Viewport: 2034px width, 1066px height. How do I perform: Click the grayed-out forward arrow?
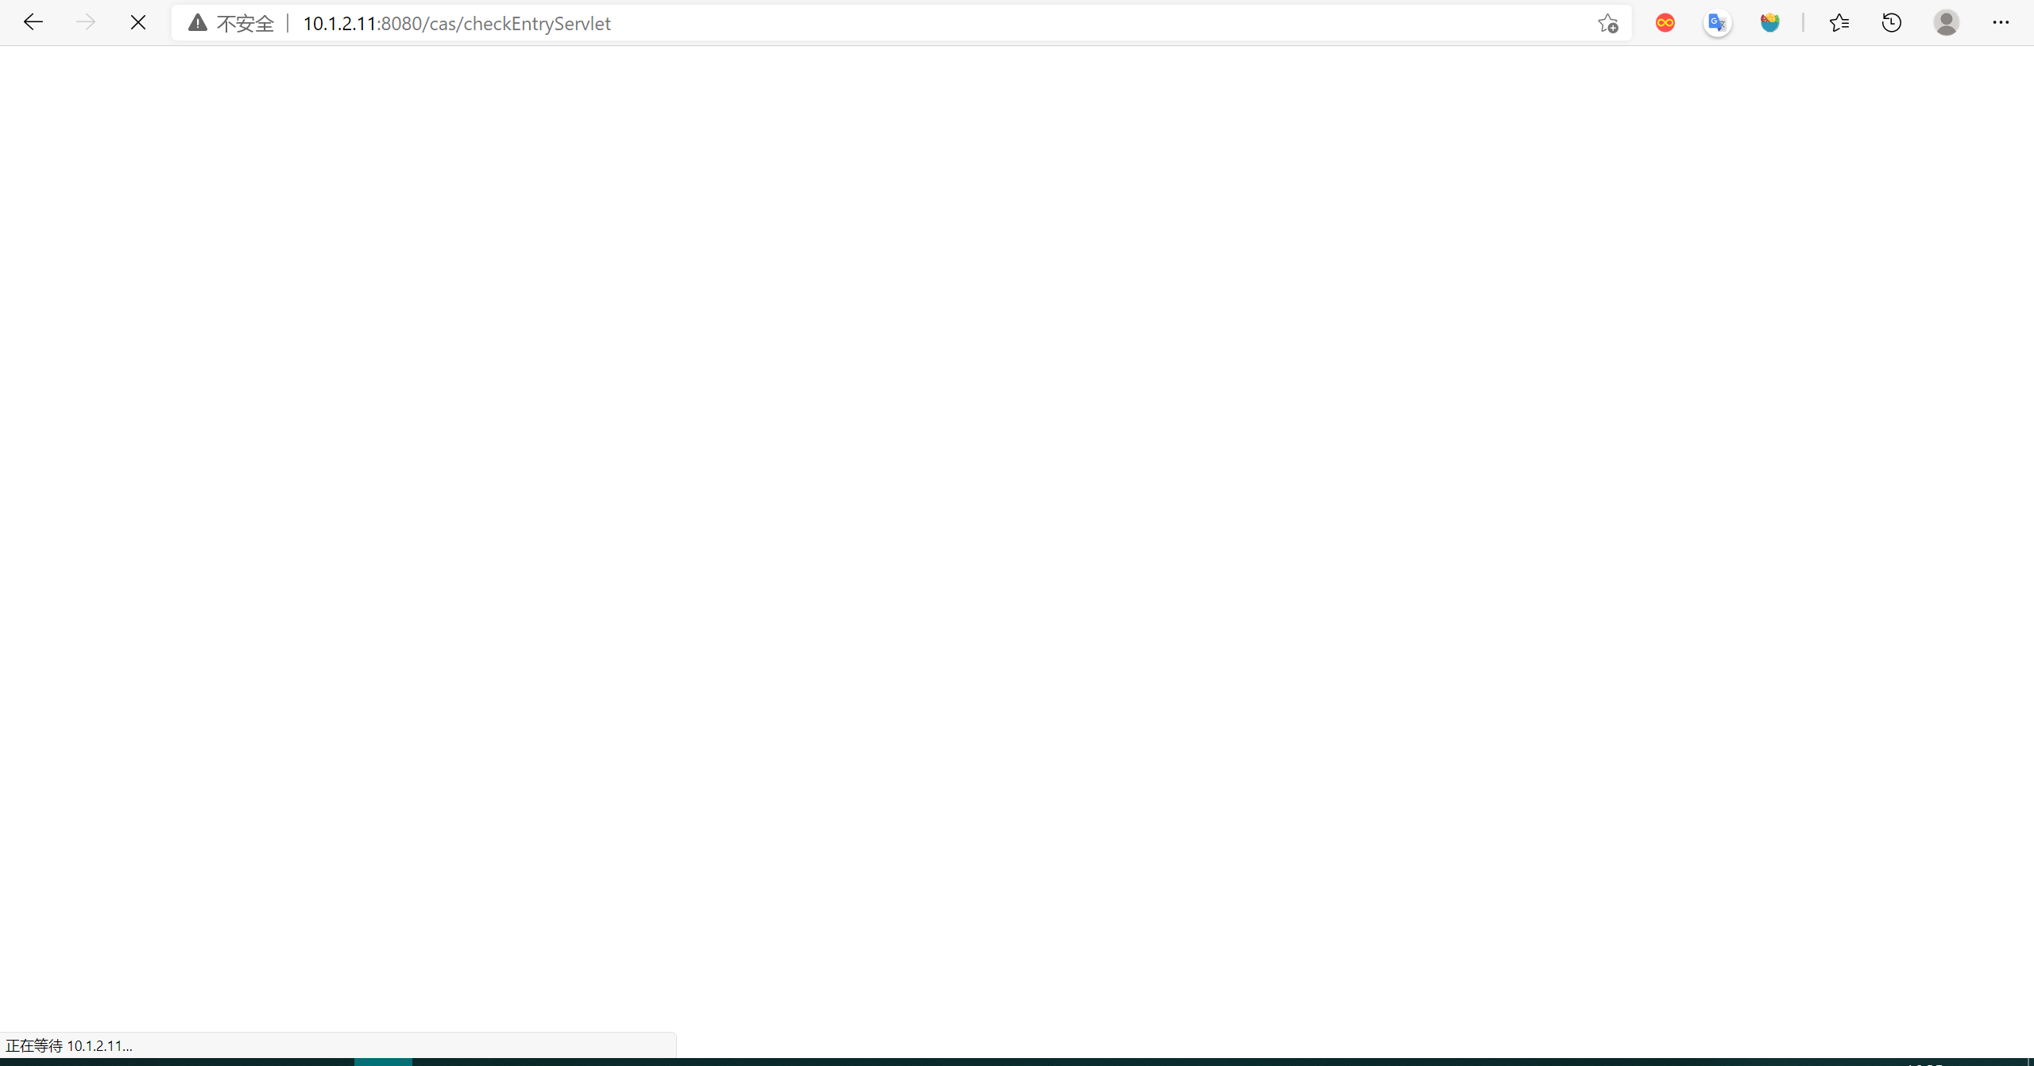pyautogui.click(x=85, y=22)
